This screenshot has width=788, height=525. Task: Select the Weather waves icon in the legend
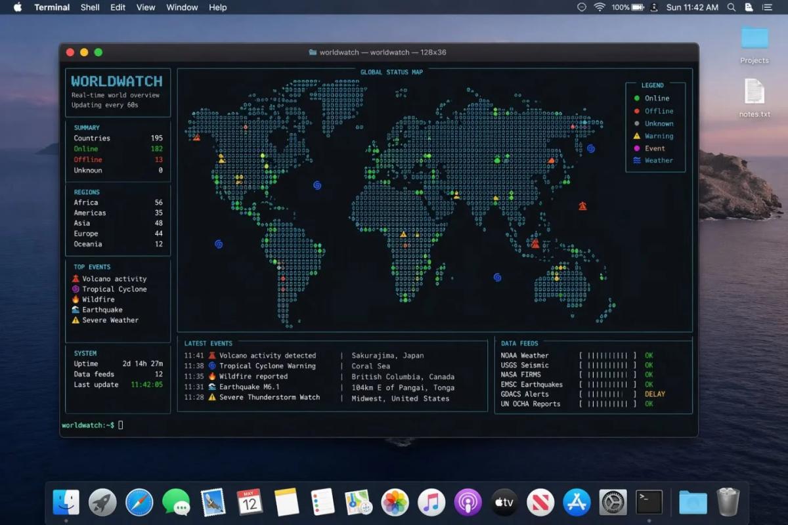636,160
